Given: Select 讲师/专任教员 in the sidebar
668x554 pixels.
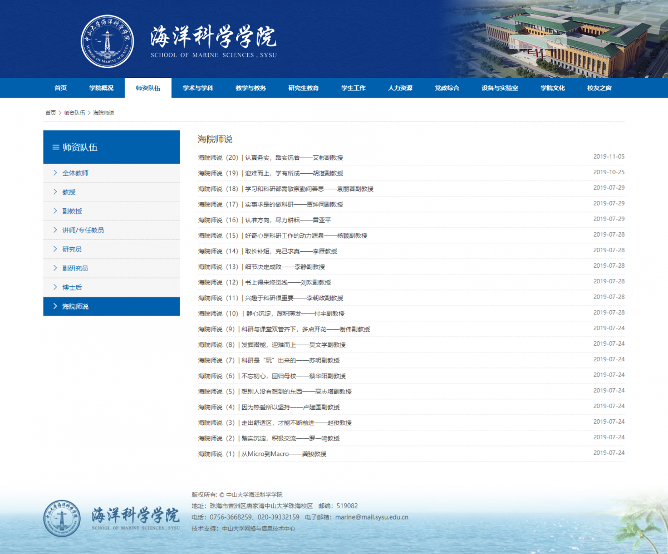Looking at the screenshot, I should tap(83, 230).
